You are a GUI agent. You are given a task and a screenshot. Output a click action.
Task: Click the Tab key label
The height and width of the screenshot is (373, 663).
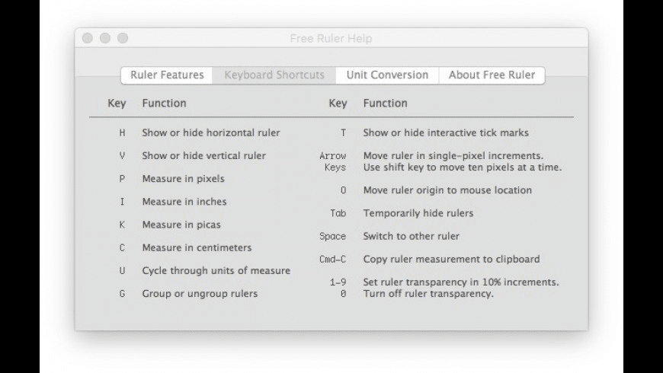(338, 213)
